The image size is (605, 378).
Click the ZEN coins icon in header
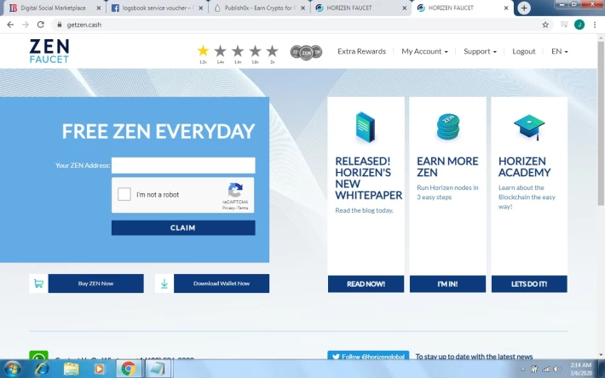click(306, 52)
